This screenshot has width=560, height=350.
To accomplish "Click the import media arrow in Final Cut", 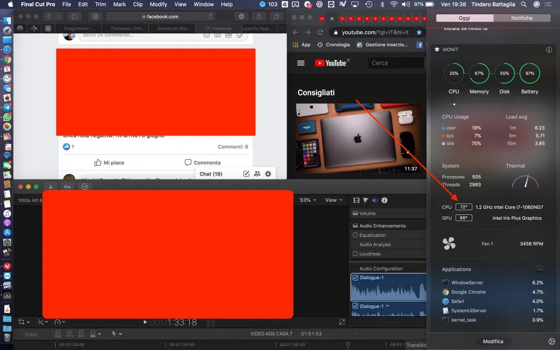I will (50, 186).
